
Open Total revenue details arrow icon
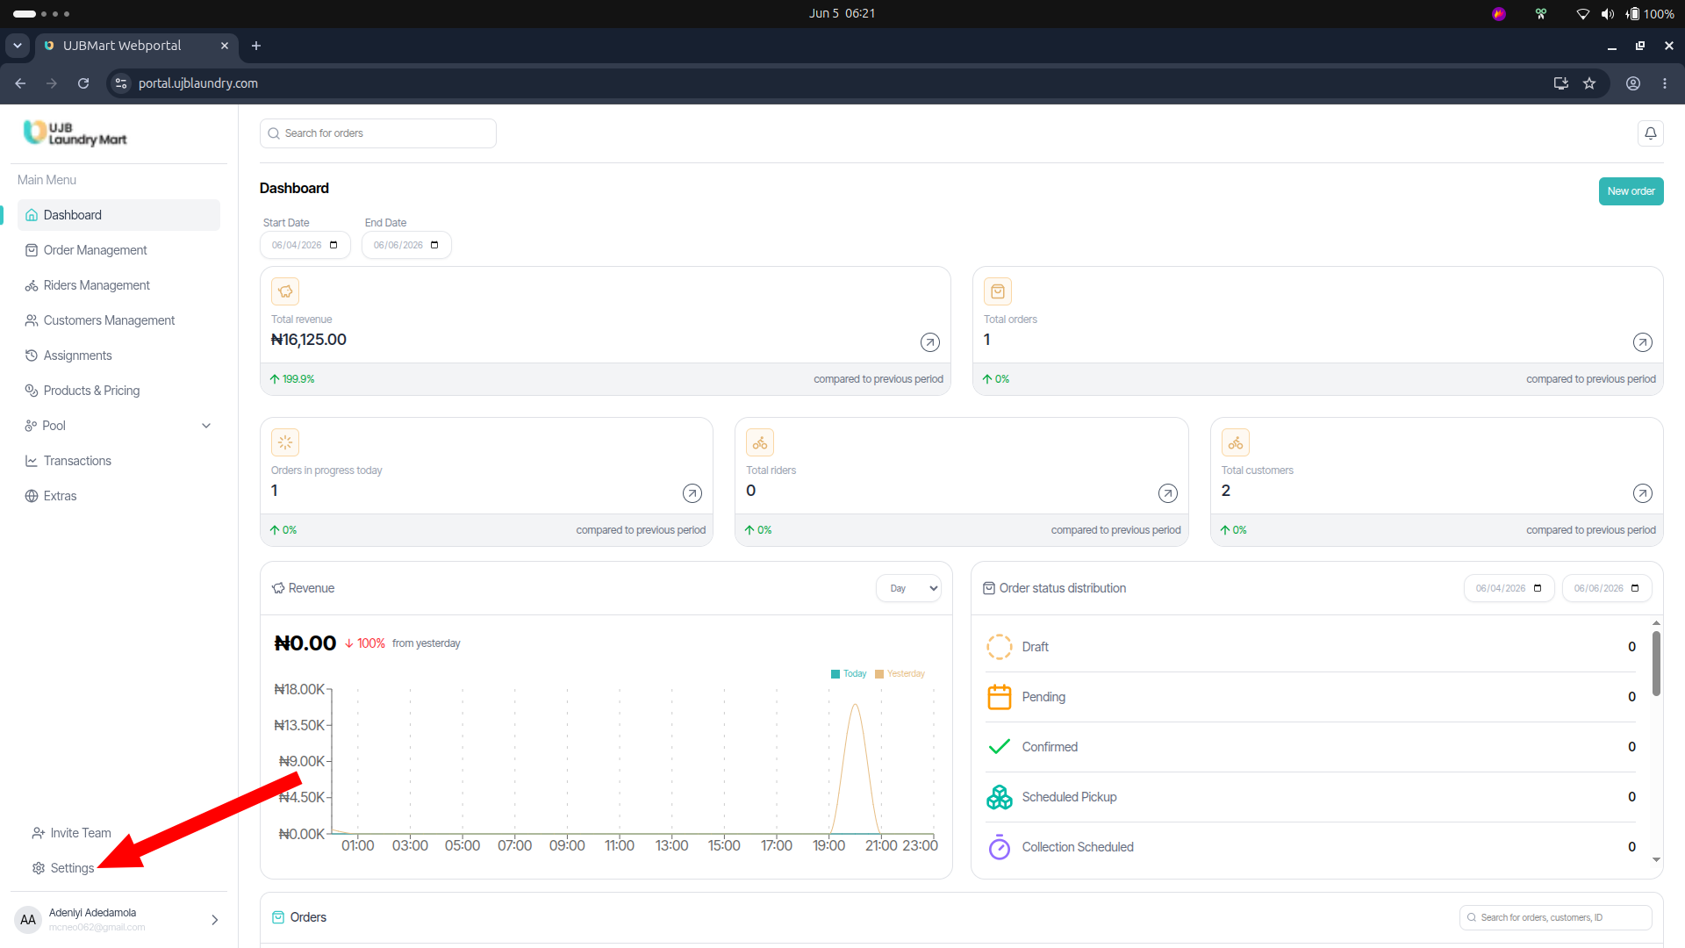click(x=929, y=342)
